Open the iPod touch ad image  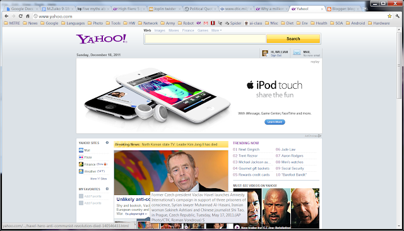point(157,96)
